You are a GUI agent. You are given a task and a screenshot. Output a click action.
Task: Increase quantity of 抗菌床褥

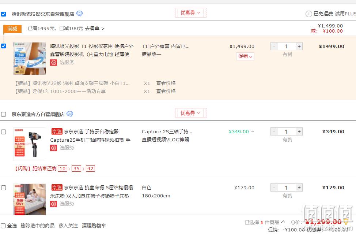point(299,187)
